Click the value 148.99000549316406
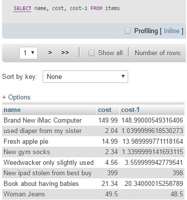The height and width of the screenshot is (200, 187). [x=152, y=120]
